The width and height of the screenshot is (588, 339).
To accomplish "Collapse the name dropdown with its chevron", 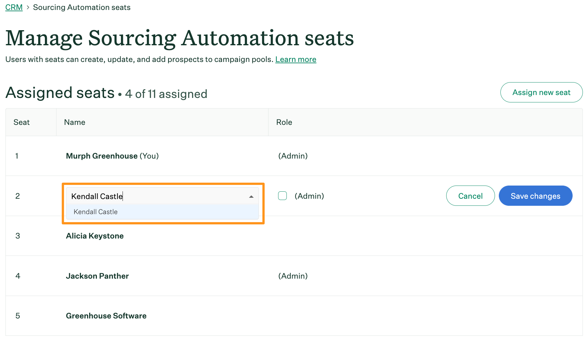I will pos(251,196).
